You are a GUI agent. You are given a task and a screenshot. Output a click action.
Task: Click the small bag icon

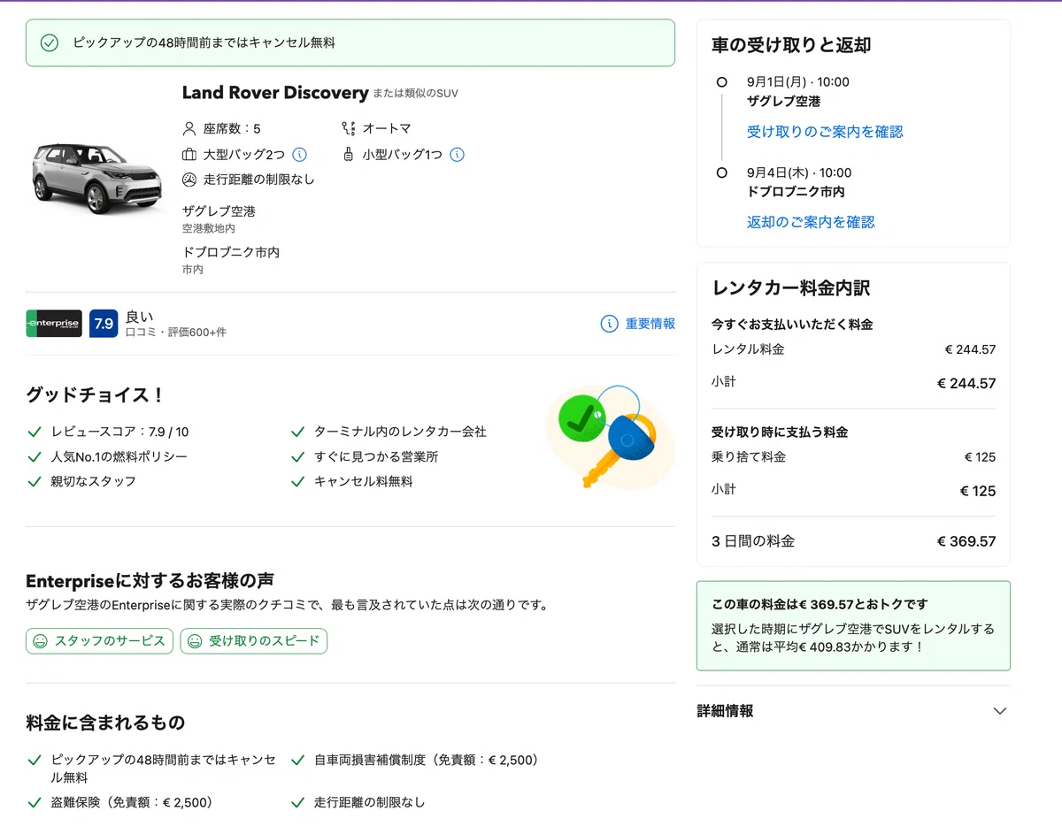coord(349,155)
